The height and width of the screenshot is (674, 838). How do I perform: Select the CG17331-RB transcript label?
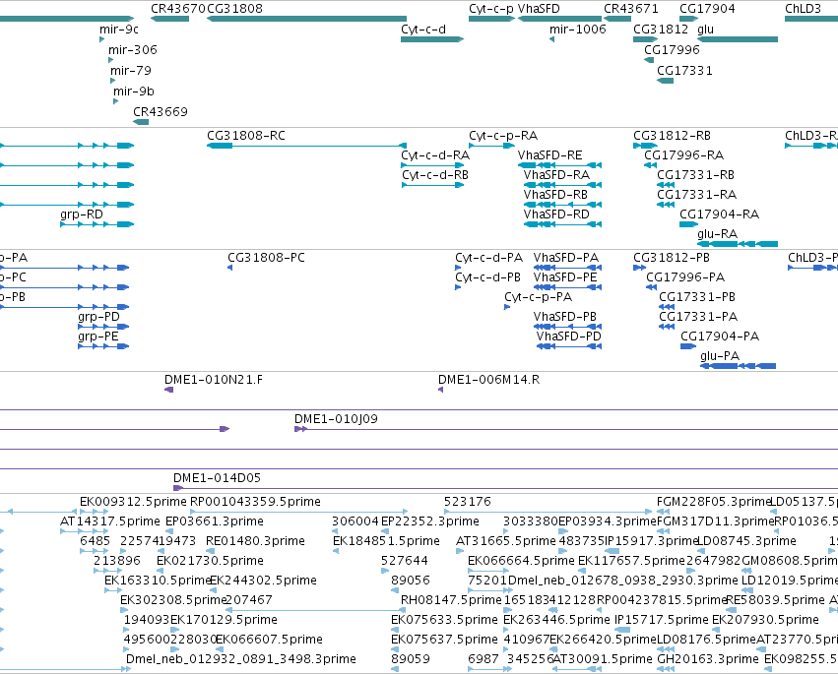(696, 175)
